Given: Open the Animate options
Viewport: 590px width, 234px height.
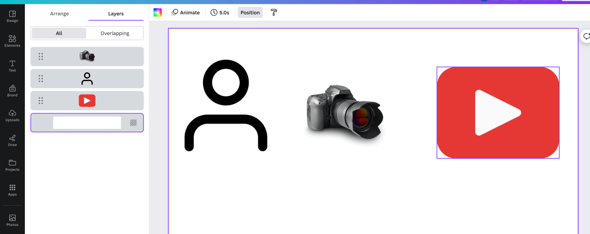Looking at the screenshot, I should pyautogui.click(x=186, y=13).
